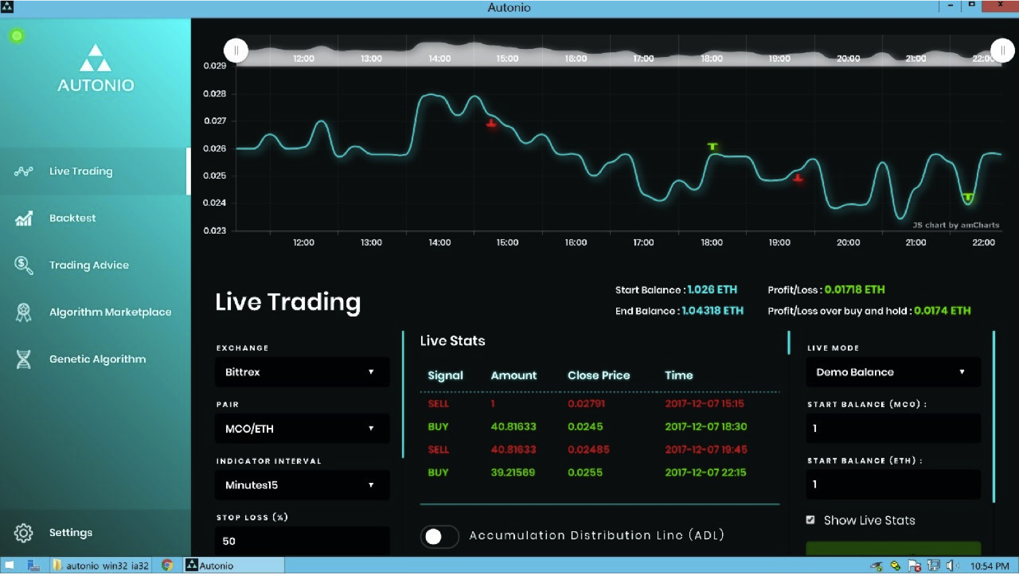Image resolution: width=1019 pixels, height=574 pixels.
Task: Click the red sell marker near 19:00
Action: [798, 178]
